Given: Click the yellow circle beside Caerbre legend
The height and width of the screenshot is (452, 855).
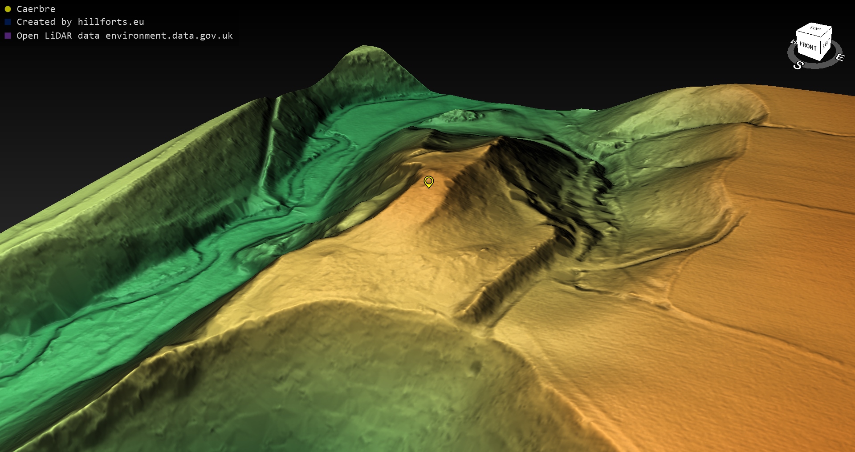Looking at the screenshot, I should (8, 9).
